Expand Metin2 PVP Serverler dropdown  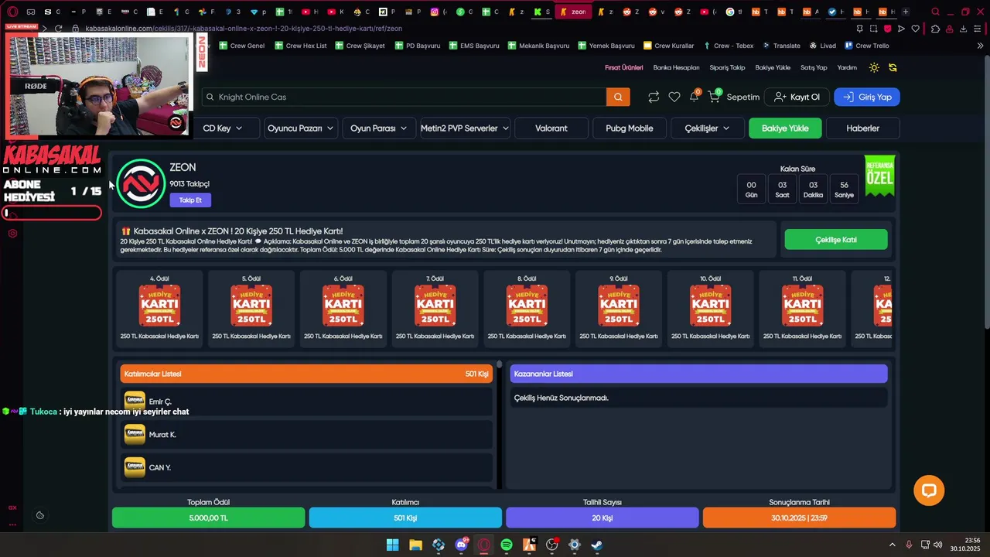464,128
